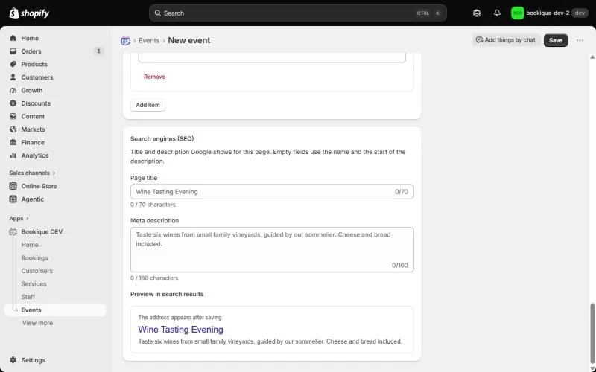The height and width of the screenshot is (372, 596).
Task: Click the red Remove link
Action: pos(154,77)
